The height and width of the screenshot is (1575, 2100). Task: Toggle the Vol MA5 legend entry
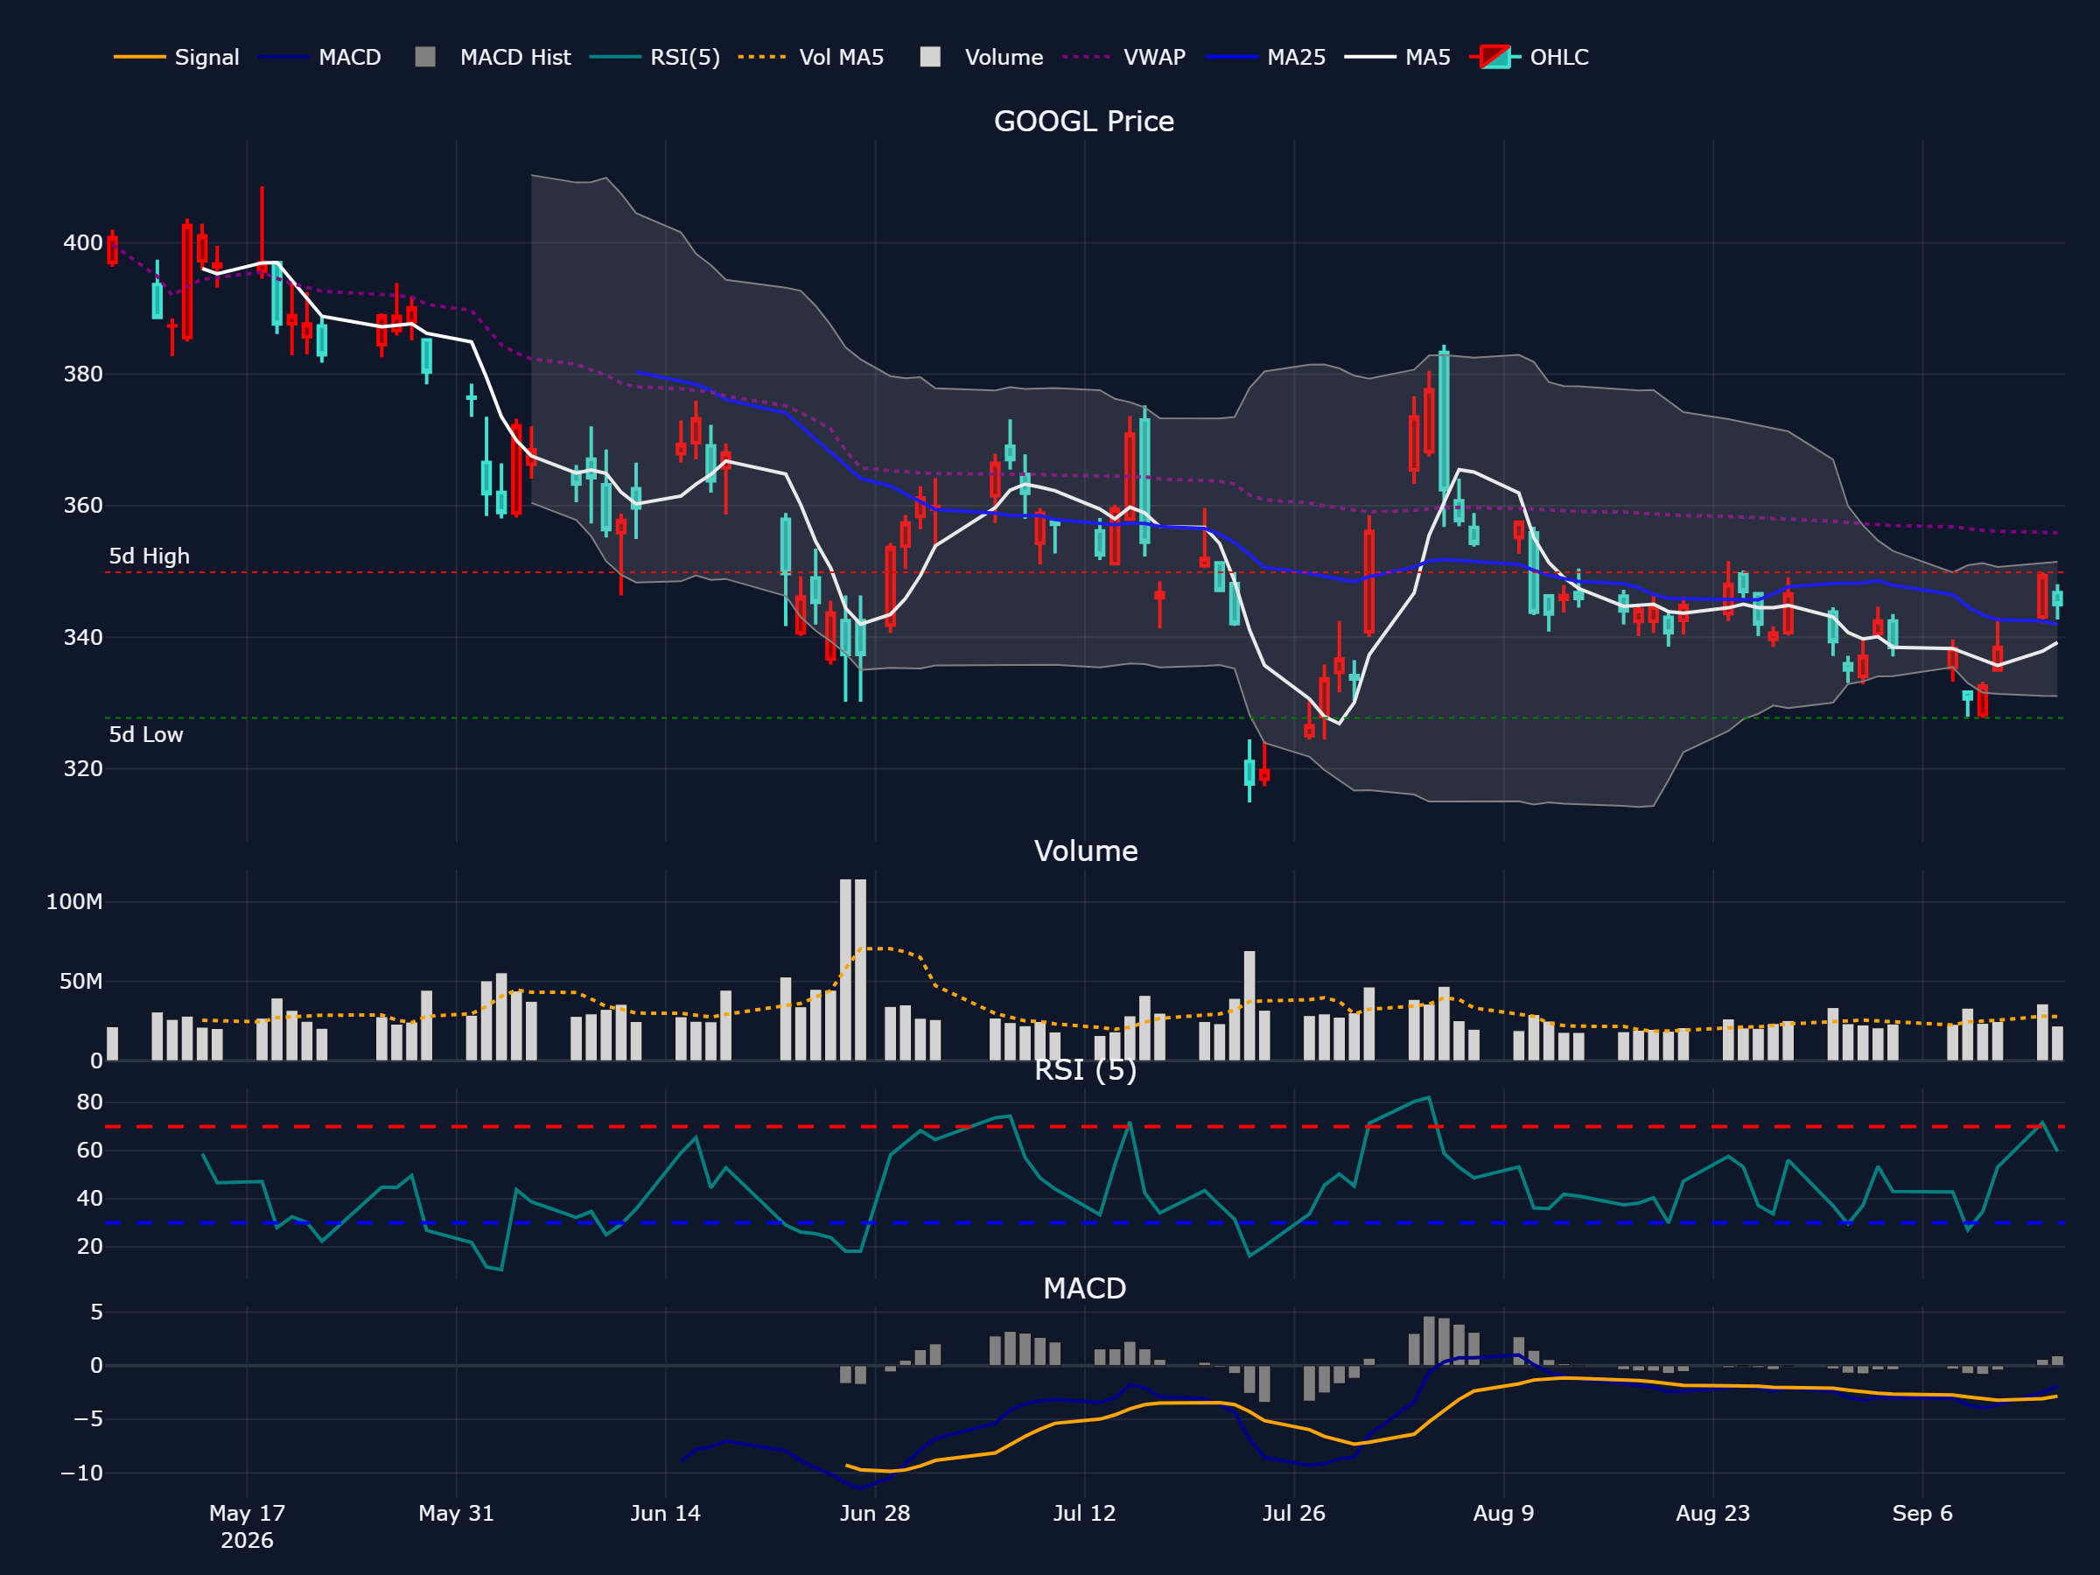pos(811,57)
